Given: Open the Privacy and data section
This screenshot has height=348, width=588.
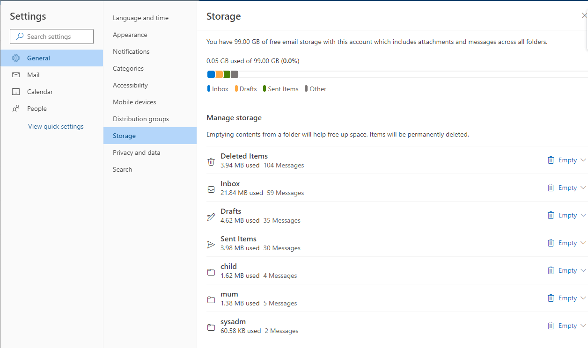Looking at the screenshot, I should [136, 152].
